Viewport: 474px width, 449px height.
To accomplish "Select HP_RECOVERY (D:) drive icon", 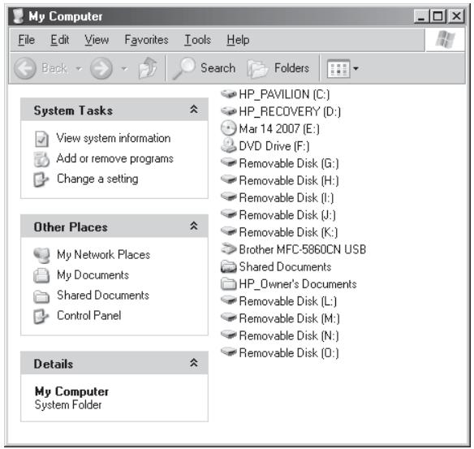I will (x=229, y=111).
